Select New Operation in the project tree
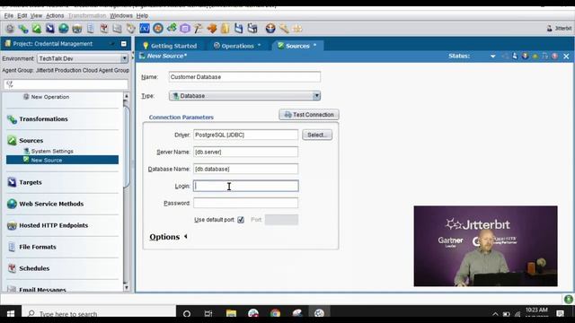This screenshot has width=575, height=323. tap(50, 97)
